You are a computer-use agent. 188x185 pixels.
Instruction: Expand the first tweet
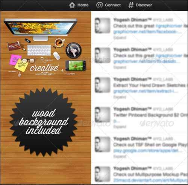coord(120,38)
